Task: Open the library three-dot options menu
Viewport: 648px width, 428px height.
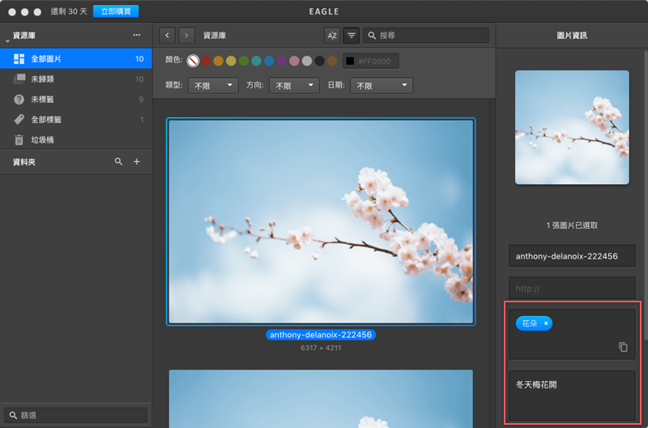Action: [137, 36]
